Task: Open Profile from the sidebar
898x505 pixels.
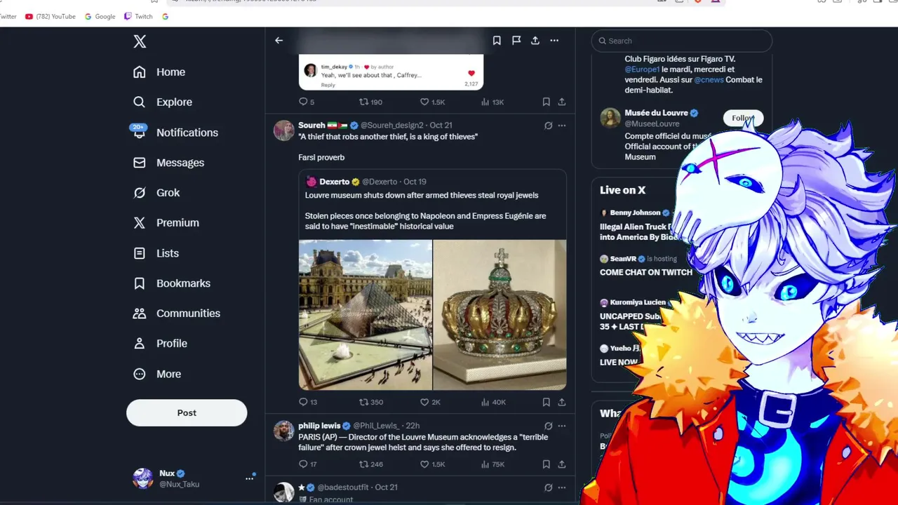Action: (160, 344)
